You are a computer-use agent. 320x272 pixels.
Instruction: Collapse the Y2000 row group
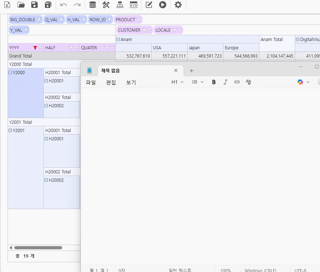(x=10, y=73)
